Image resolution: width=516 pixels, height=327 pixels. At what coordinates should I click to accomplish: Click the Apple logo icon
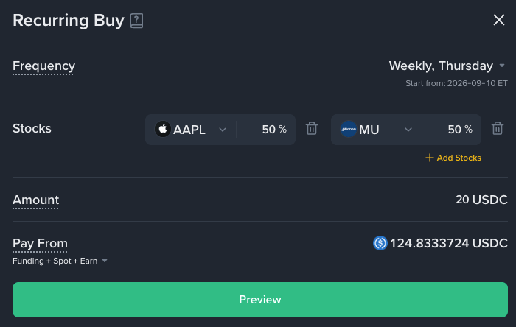(163, 129)
